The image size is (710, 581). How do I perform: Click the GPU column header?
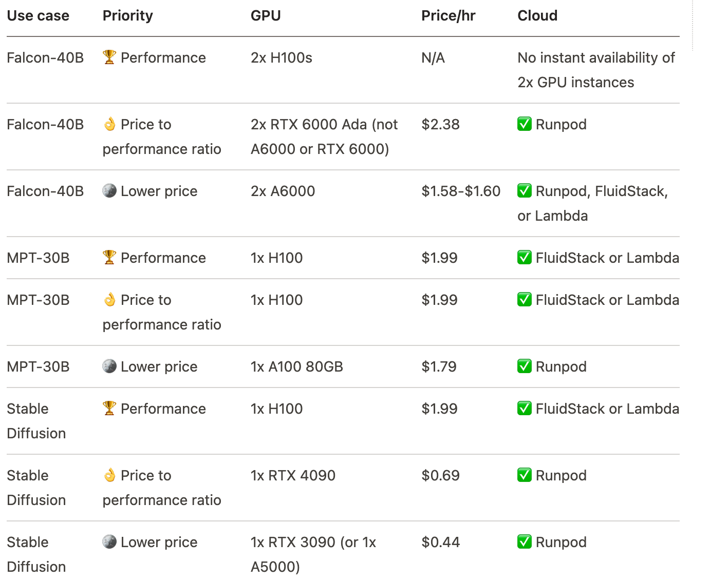[x=266, y=16]
